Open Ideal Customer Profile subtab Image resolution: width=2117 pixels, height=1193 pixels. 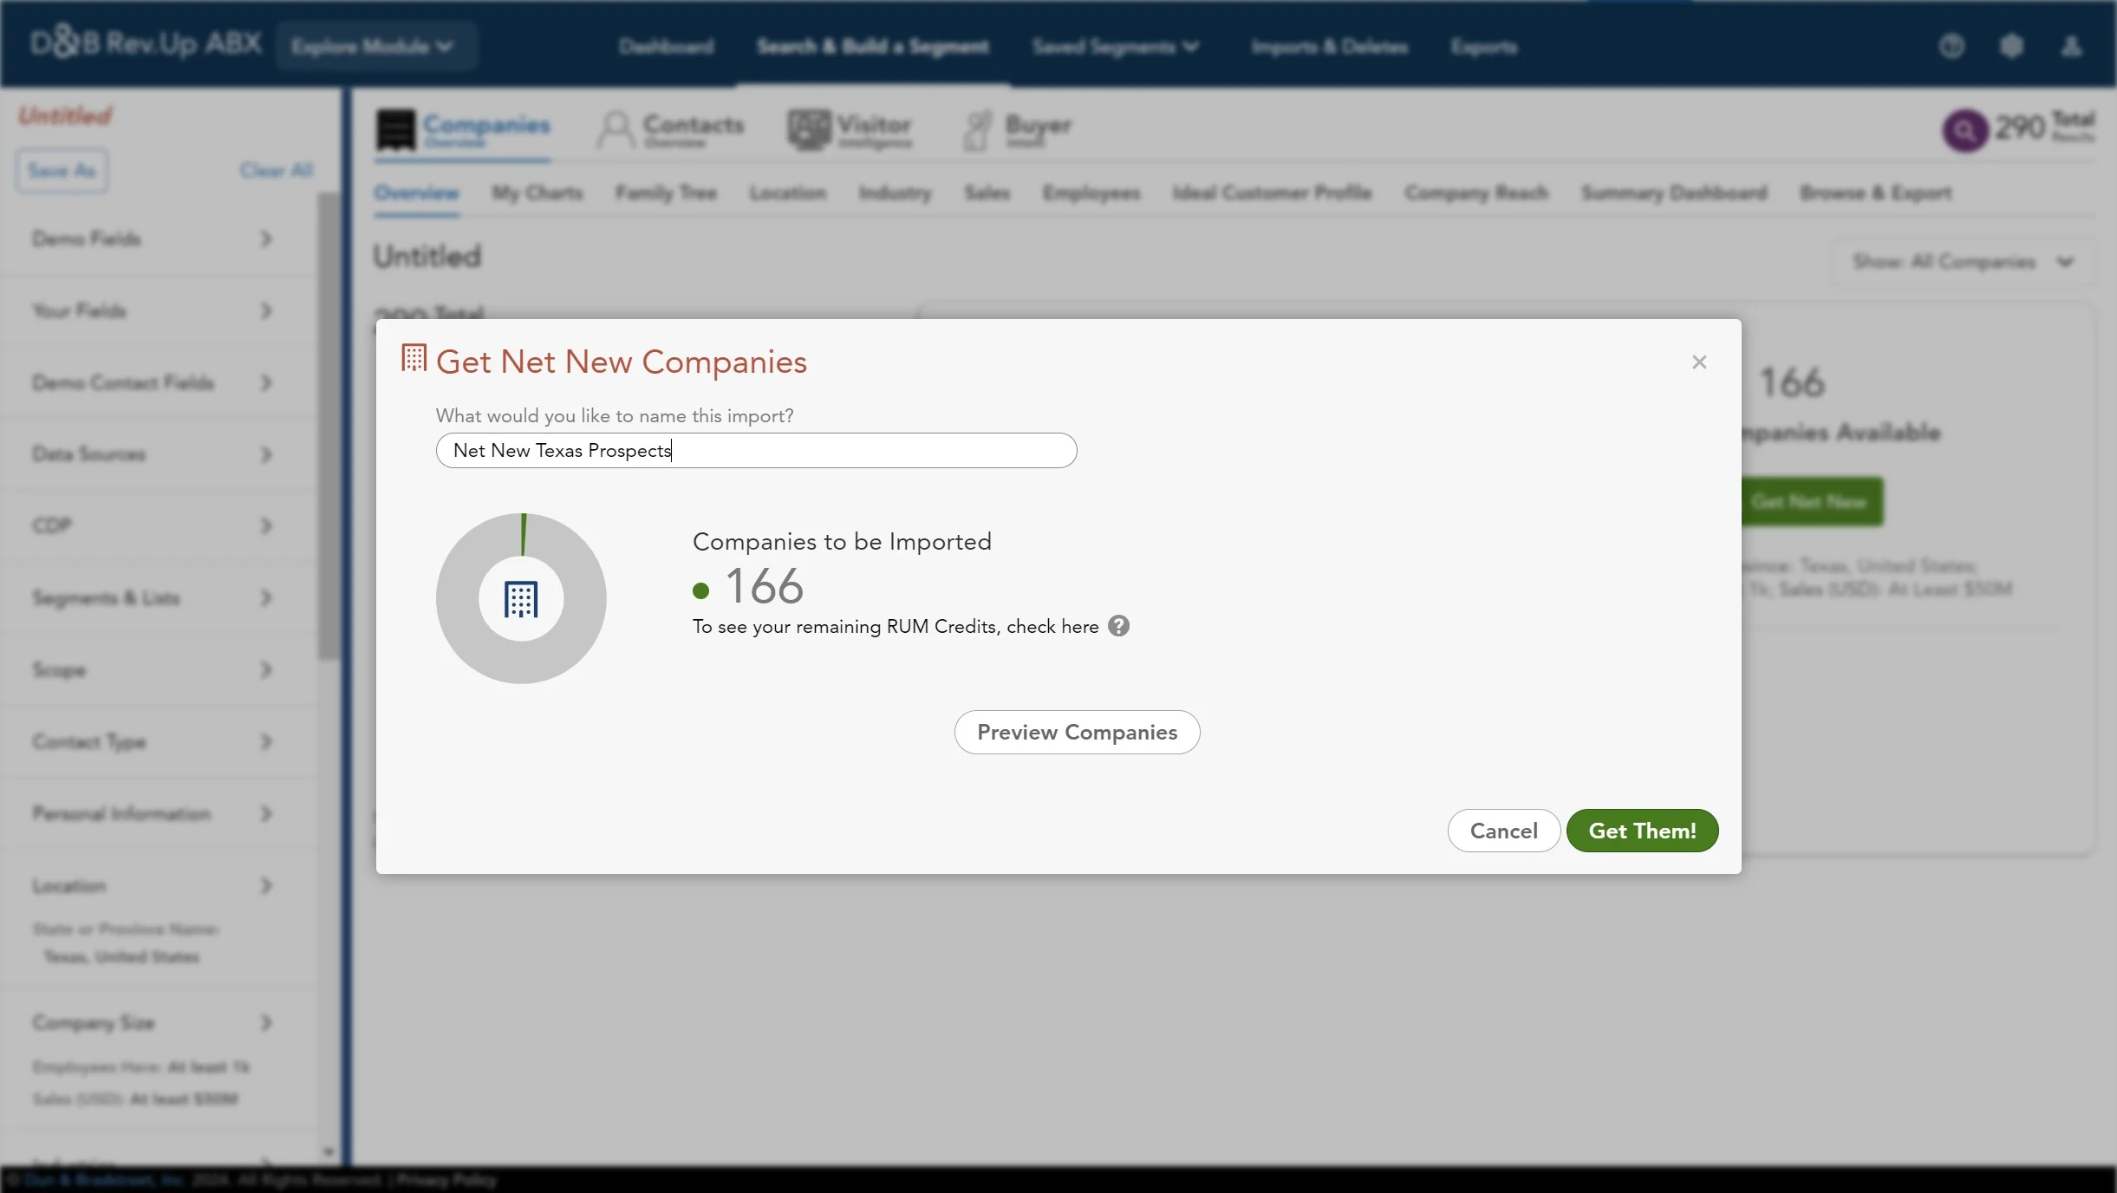point(1272,192)
